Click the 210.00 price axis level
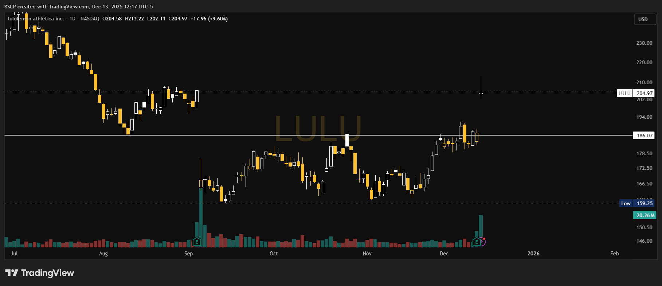 pyautogui.click(x=644, y=82)
